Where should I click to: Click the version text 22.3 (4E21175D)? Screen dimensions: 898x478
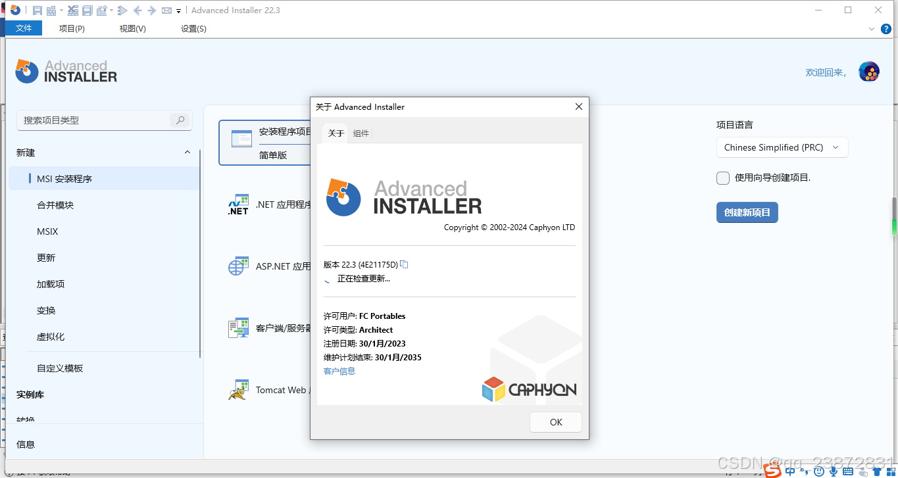point(370,264)
